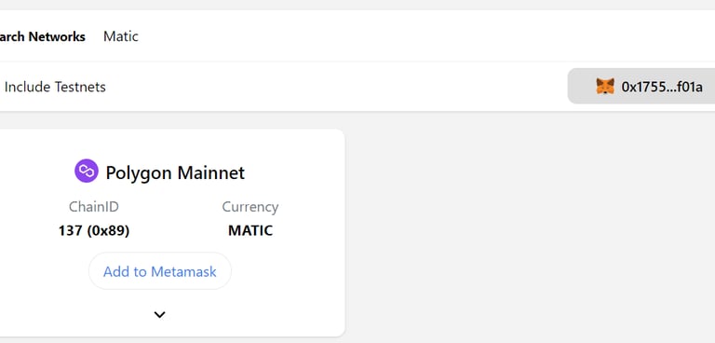Click the purple Polygon logo icon

tap(87, 171)
